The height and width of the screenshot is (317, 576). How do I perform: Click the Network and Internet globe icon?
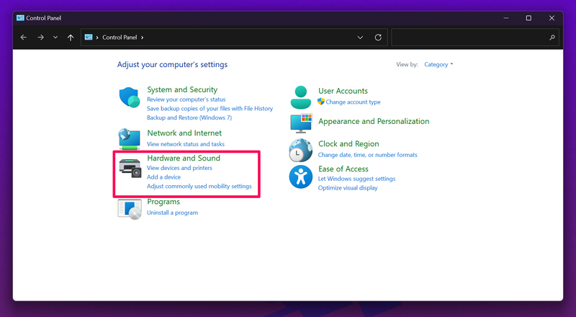click(129, 138)
